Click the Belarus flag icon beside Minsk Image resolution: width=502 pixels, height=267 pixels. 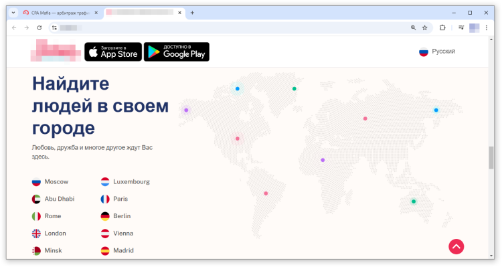pyautogui.click(x=36, y=251)
